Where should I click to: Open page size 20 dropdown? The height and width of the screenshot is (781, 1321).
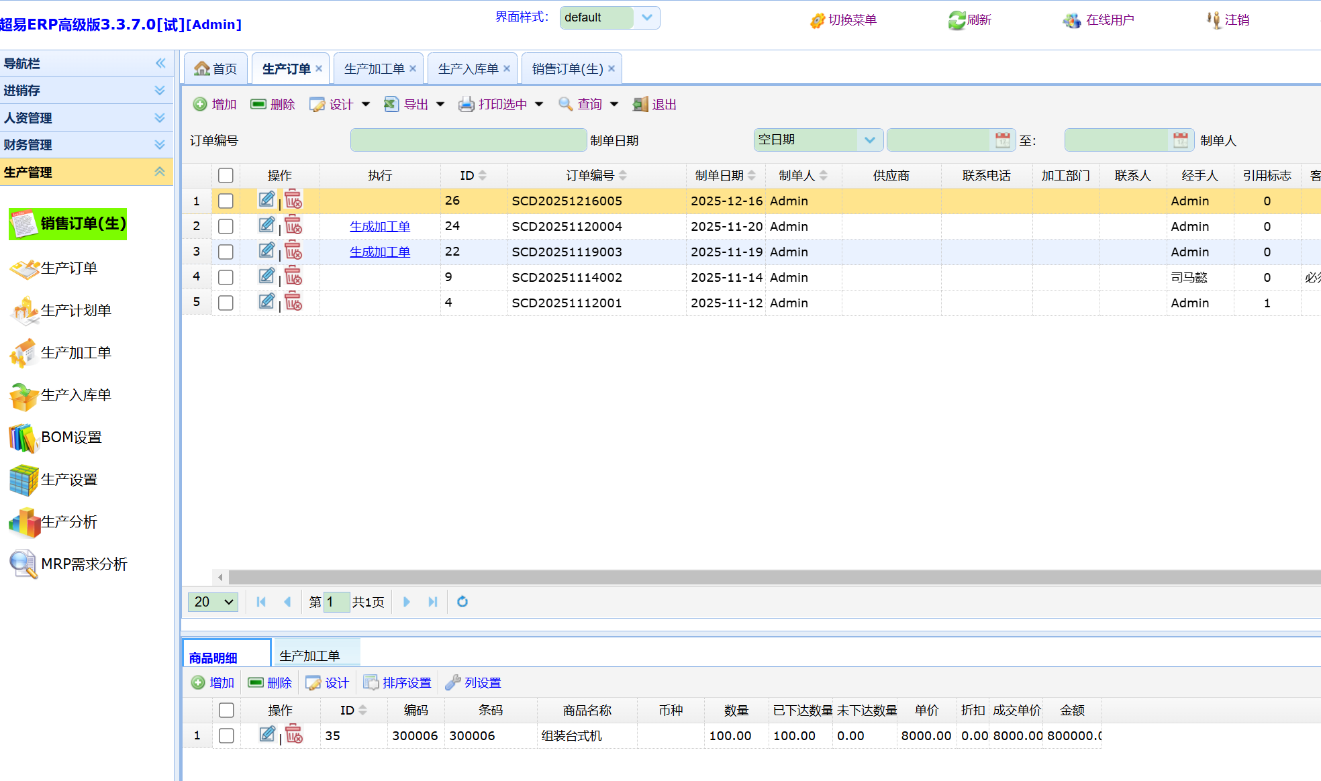(x=213, y=602)
